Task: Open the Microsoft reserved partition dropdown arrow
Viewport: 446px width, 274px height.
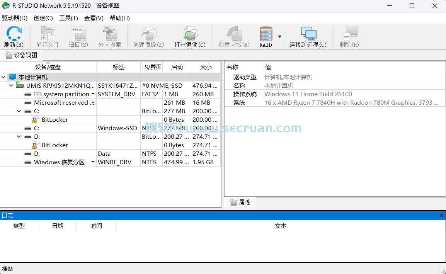Action: 93,103
